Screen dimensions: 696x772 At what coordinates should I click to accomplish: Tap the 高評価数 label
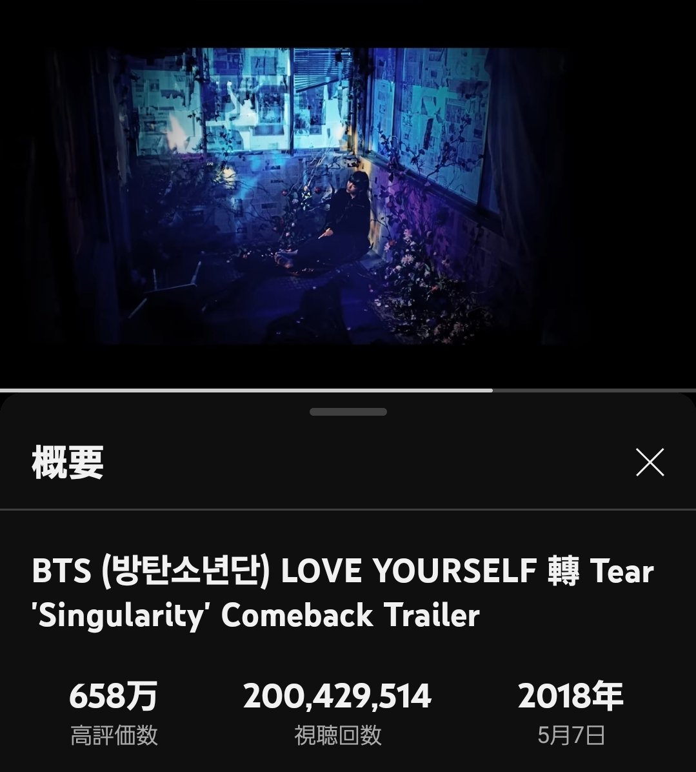pos(114,735)
